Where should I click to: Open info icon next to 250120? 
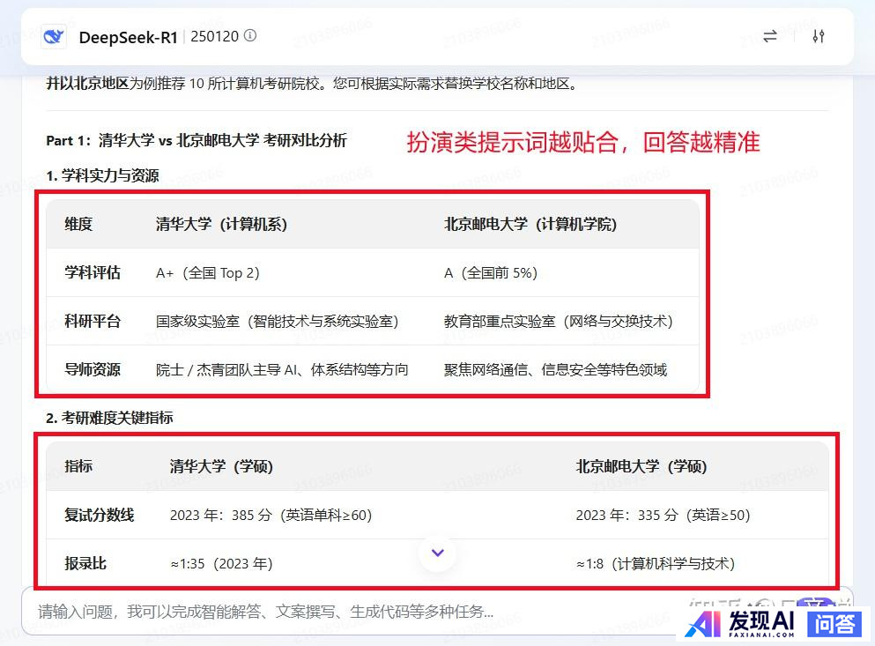pos(250,36)
